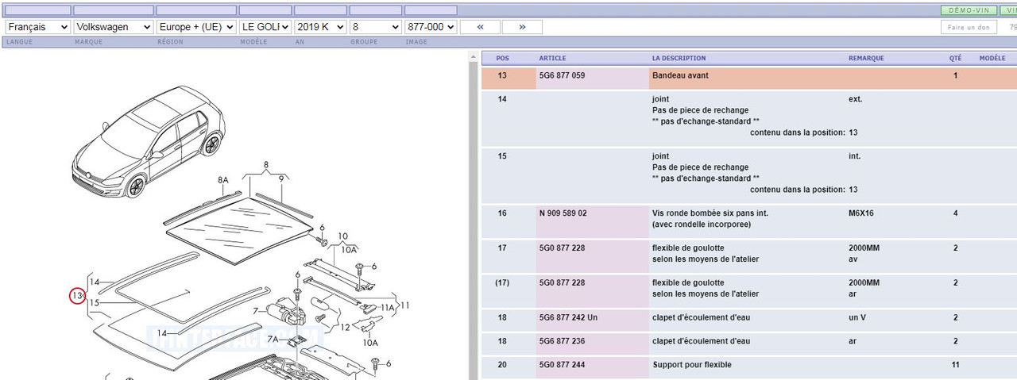Screen dimensions: 1017x380
Task: Go to next image with » button
Action: tap(522, 27)
